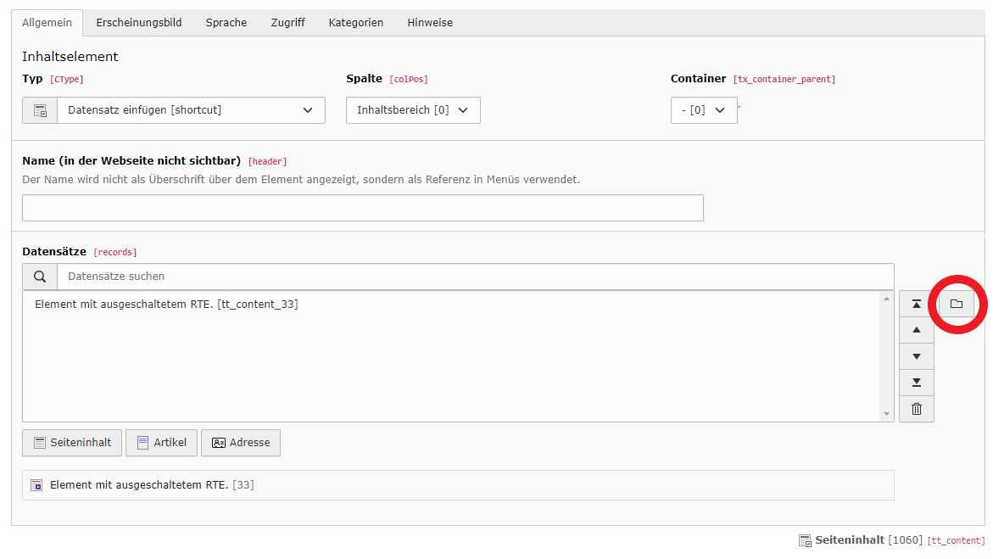Screen dimensions: 993x559
Task: Show the Hinweise tab
Action: click(430, 23)
